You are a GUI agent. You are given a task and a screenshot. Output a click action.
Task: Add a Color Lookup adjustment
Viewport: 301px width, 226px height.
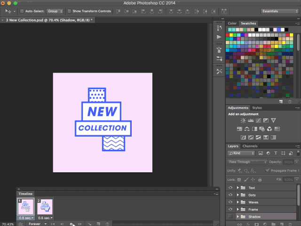click(x=277, y=129)
